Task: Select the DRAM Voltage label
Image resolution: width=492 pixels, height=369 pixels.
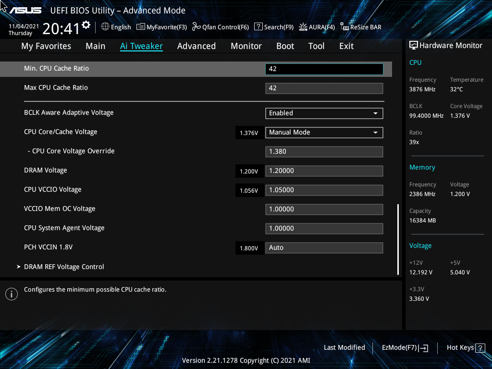Action: [x=46, y=171]
